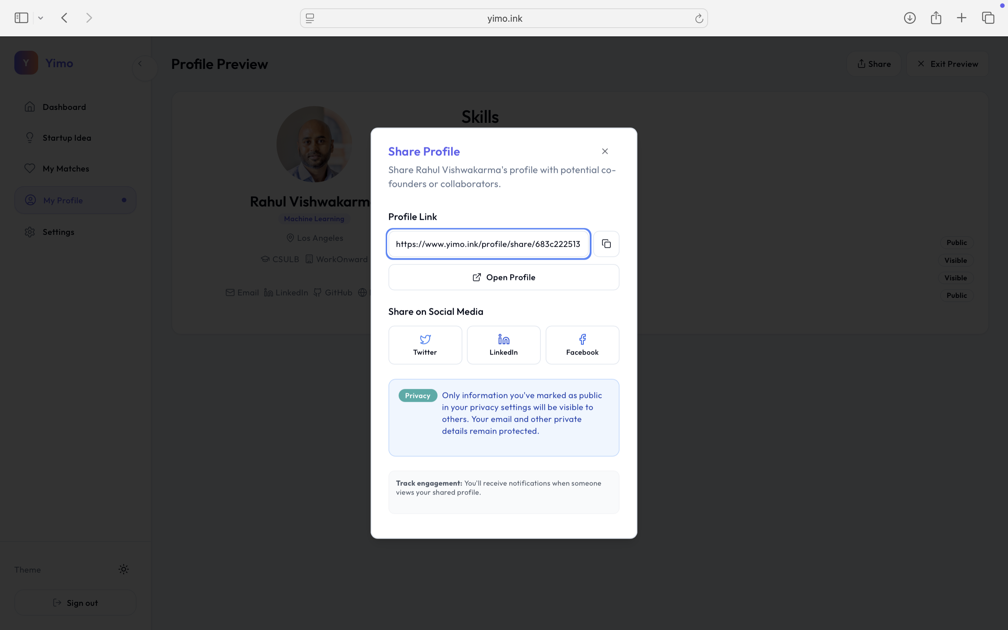This screenshot has height=630, width=1008.
Task: Go forward with browser forward arrow
Action: [x=89, y=18]
